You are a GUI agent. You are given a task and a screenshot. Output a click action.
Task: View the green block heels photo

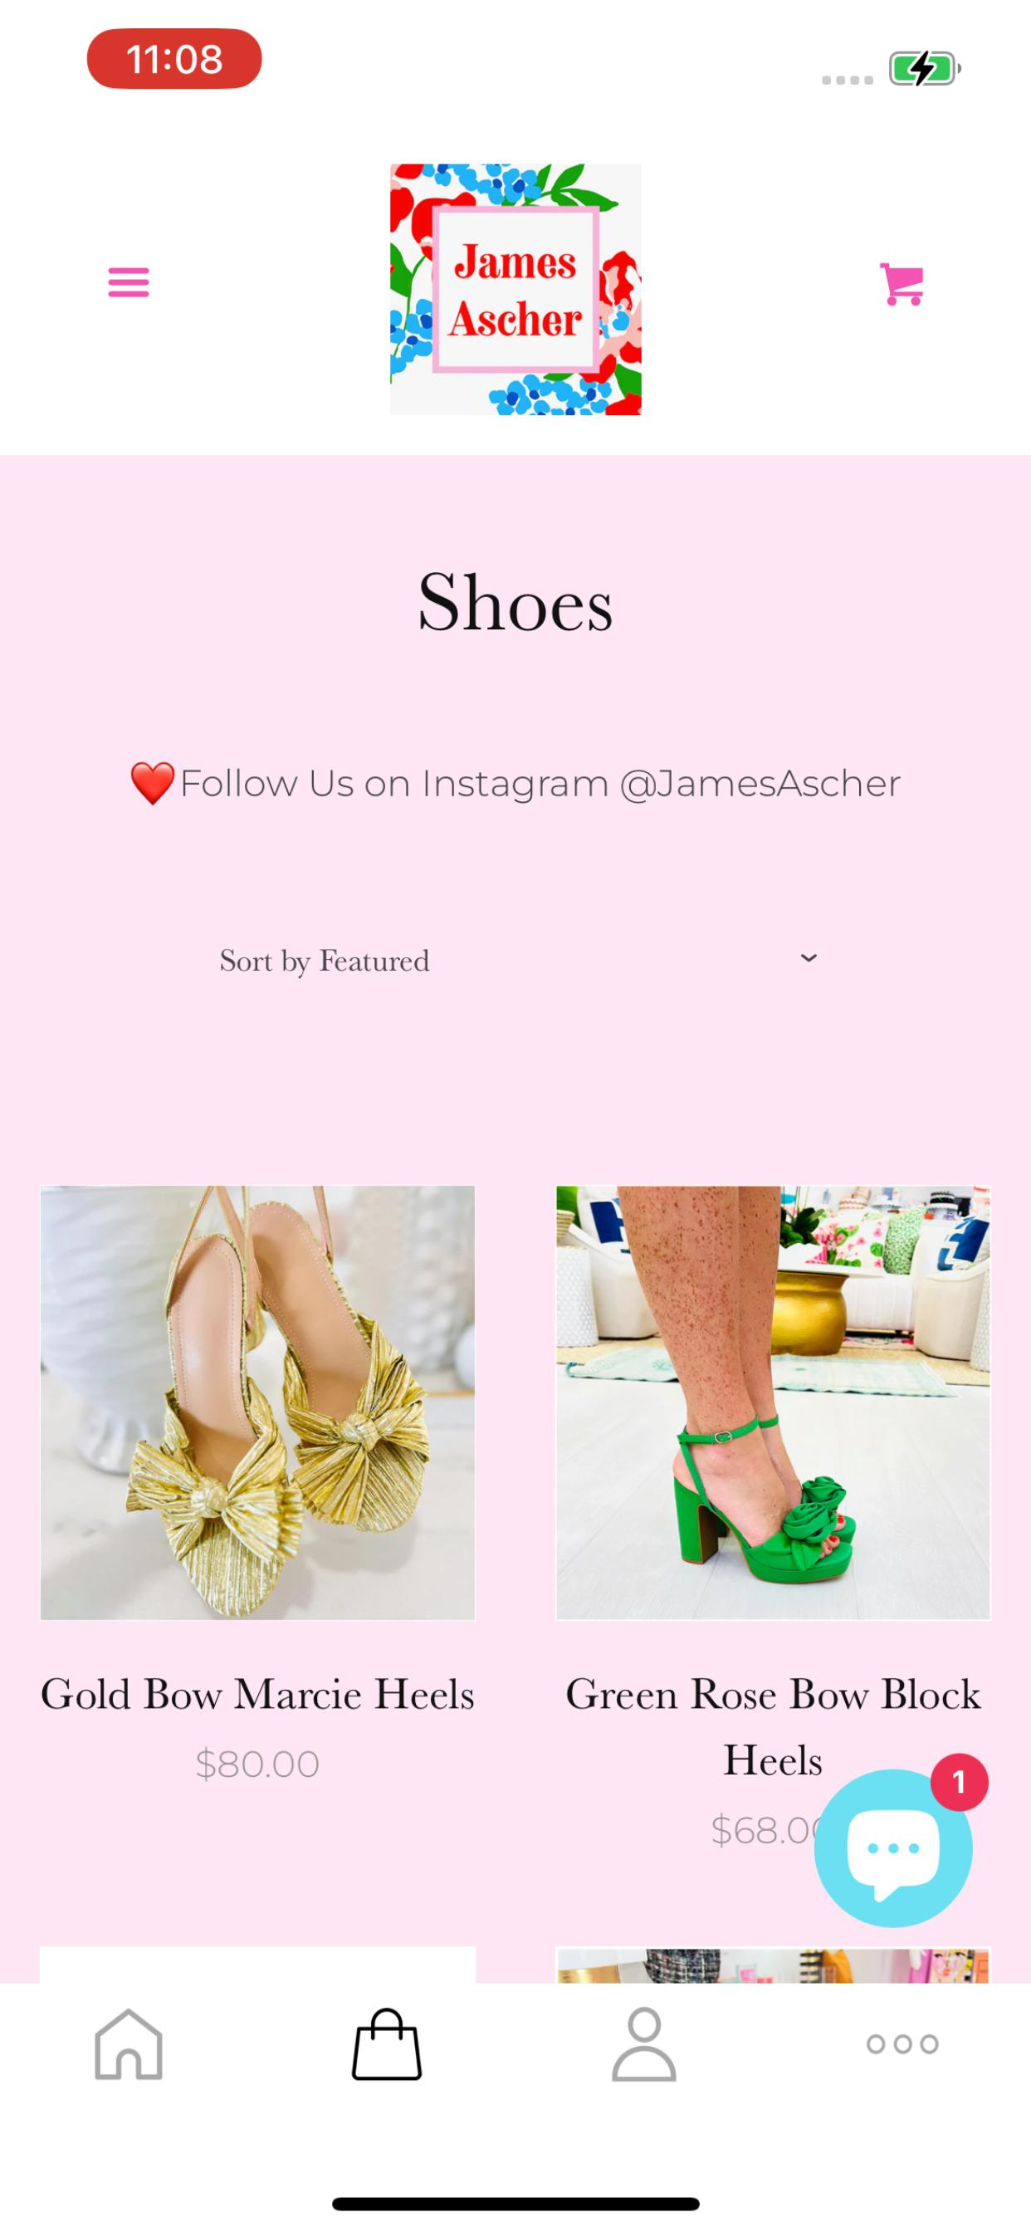773,1402
